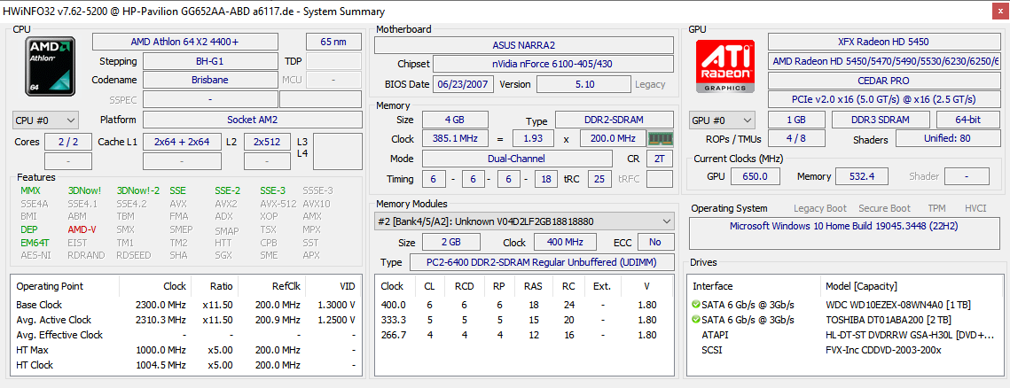Viewport: 1010px width, 388px height.
Task: Click the memory size 4 GB field
Action: (456, 120)
